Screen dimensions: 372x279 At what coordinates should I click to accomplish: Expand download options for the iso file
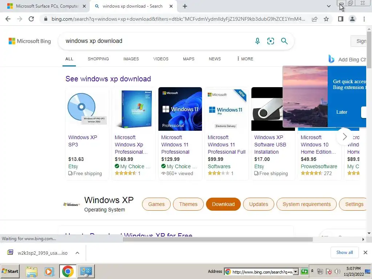pos(77,253)
